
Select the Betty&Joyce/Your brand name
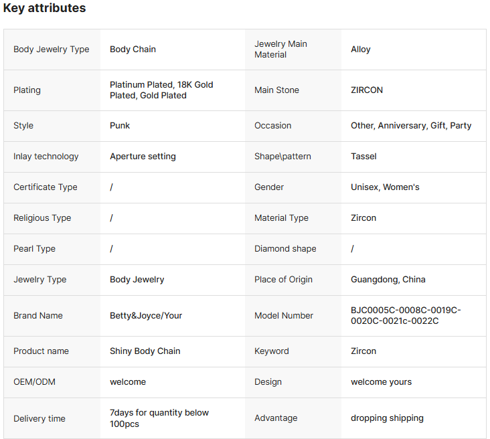pos(146,316)
